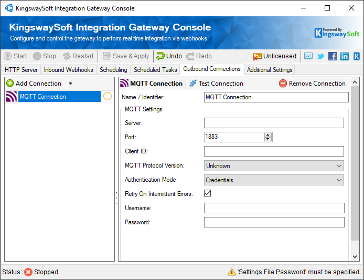Viewport: 364px width, 280px height.
Task: Click the app icon in title bar
Action: coord(9,8)
